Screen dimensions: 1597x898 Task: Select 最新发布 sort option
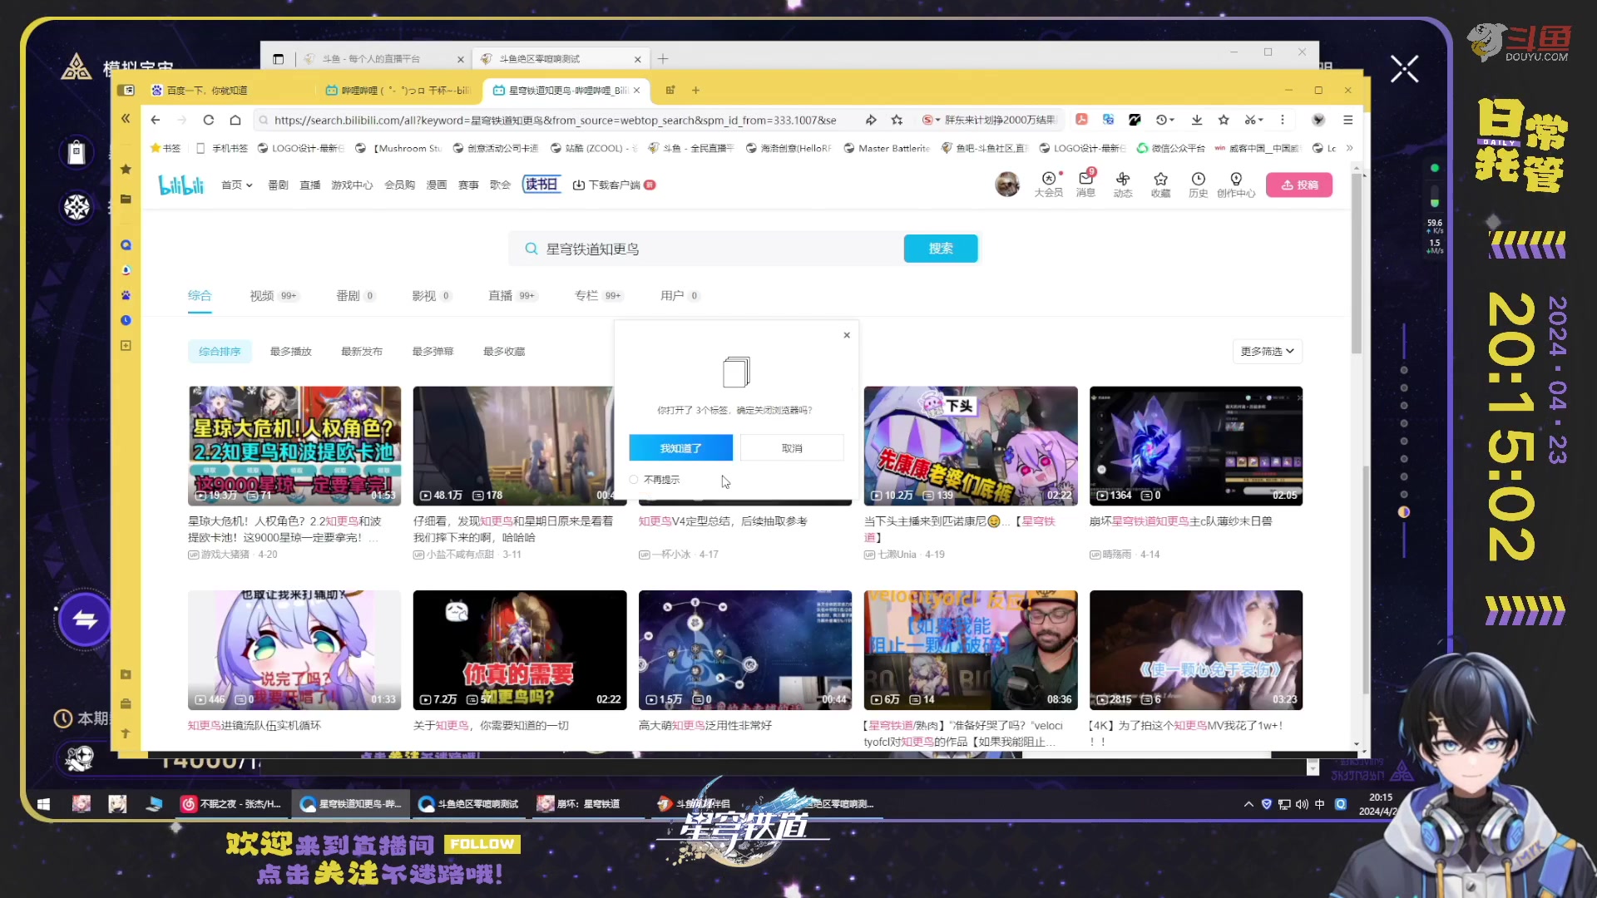pyautogui.click(x=362, y=352)
